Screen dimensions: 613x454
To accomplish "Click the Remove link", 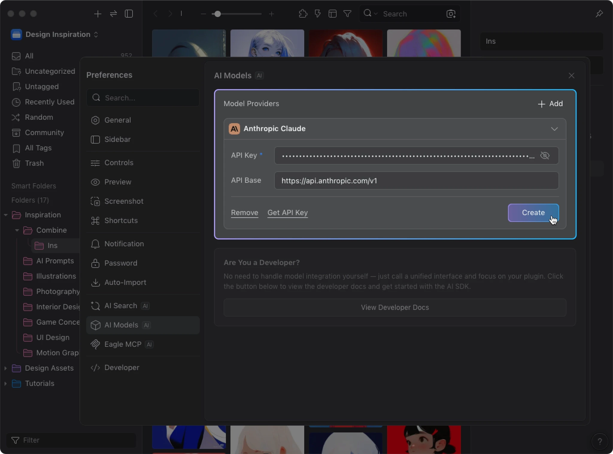I will 244,213.
